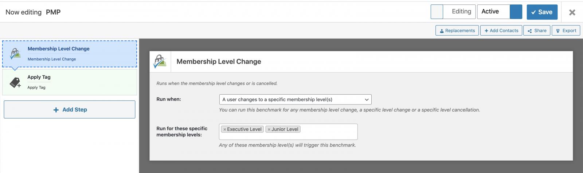The height and width of the screenshot is (173, 583).
Task: Click the Add Step button
Action: [x=70, y=110]
